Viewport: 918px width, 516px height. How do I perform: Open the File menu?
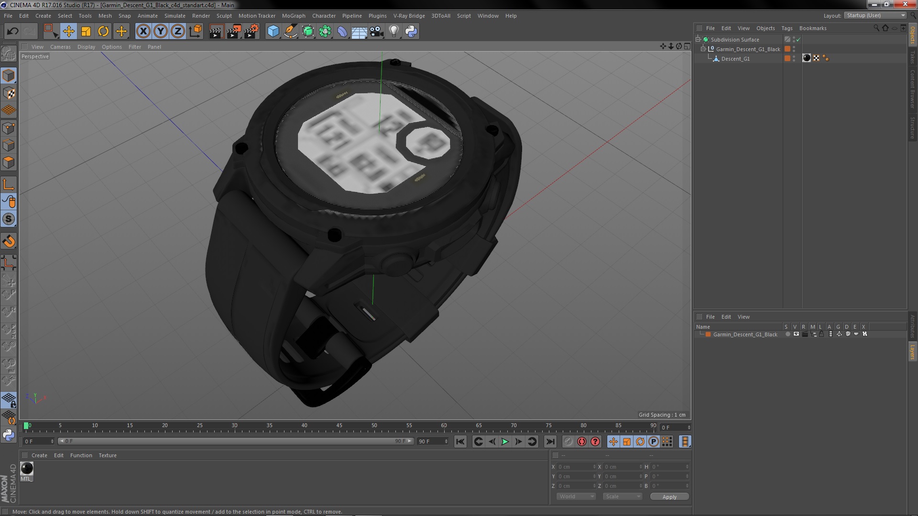8,16
